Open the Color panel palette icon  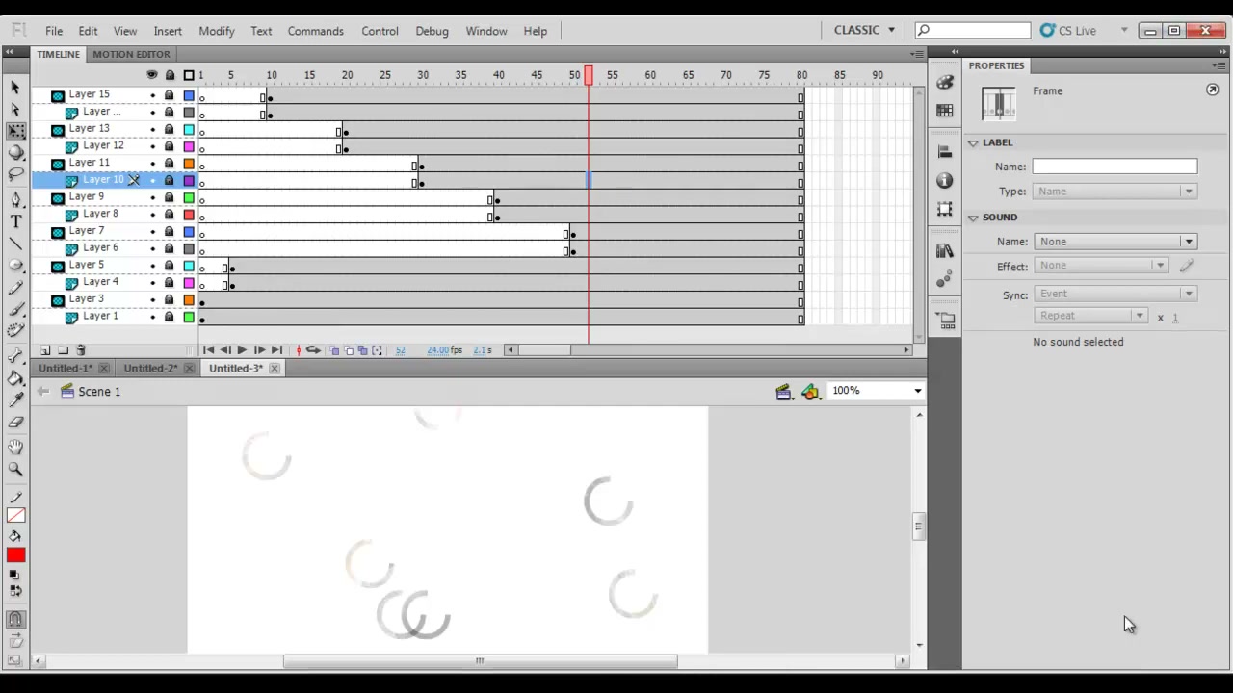pyautogui.click(x=945, y=84)
